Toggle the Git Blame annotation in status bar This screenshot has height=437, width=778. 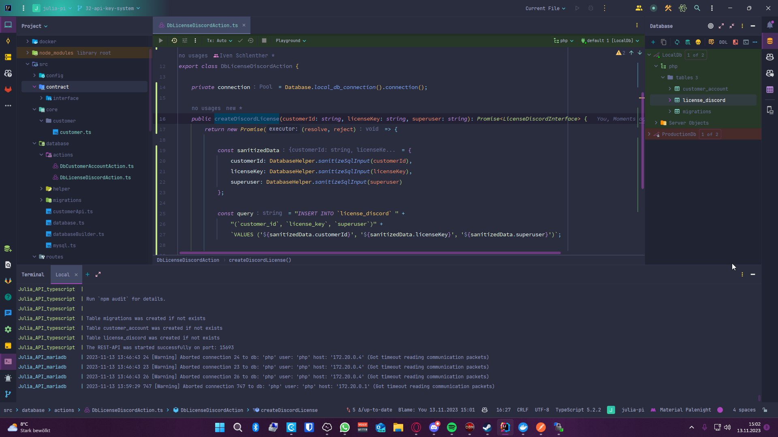(x=436, y=410)
